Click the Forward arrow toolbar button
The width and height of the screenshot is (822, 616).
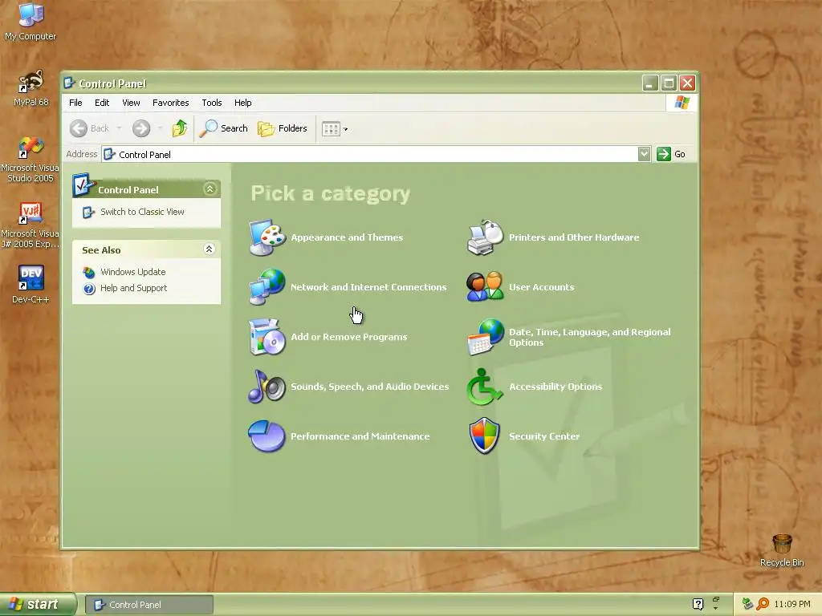point(141,128)
